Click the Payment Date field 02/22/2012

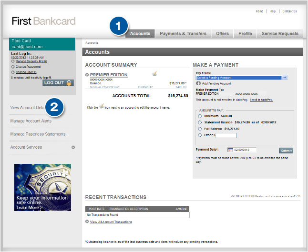pos(245,150)
